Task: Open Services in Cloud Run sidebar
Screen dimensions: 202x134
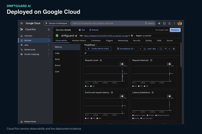Action: (x=34, y=40)
